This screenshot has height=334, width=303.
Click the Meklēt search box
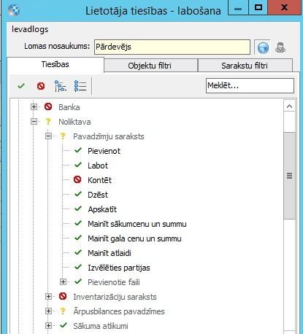[250, 85]
